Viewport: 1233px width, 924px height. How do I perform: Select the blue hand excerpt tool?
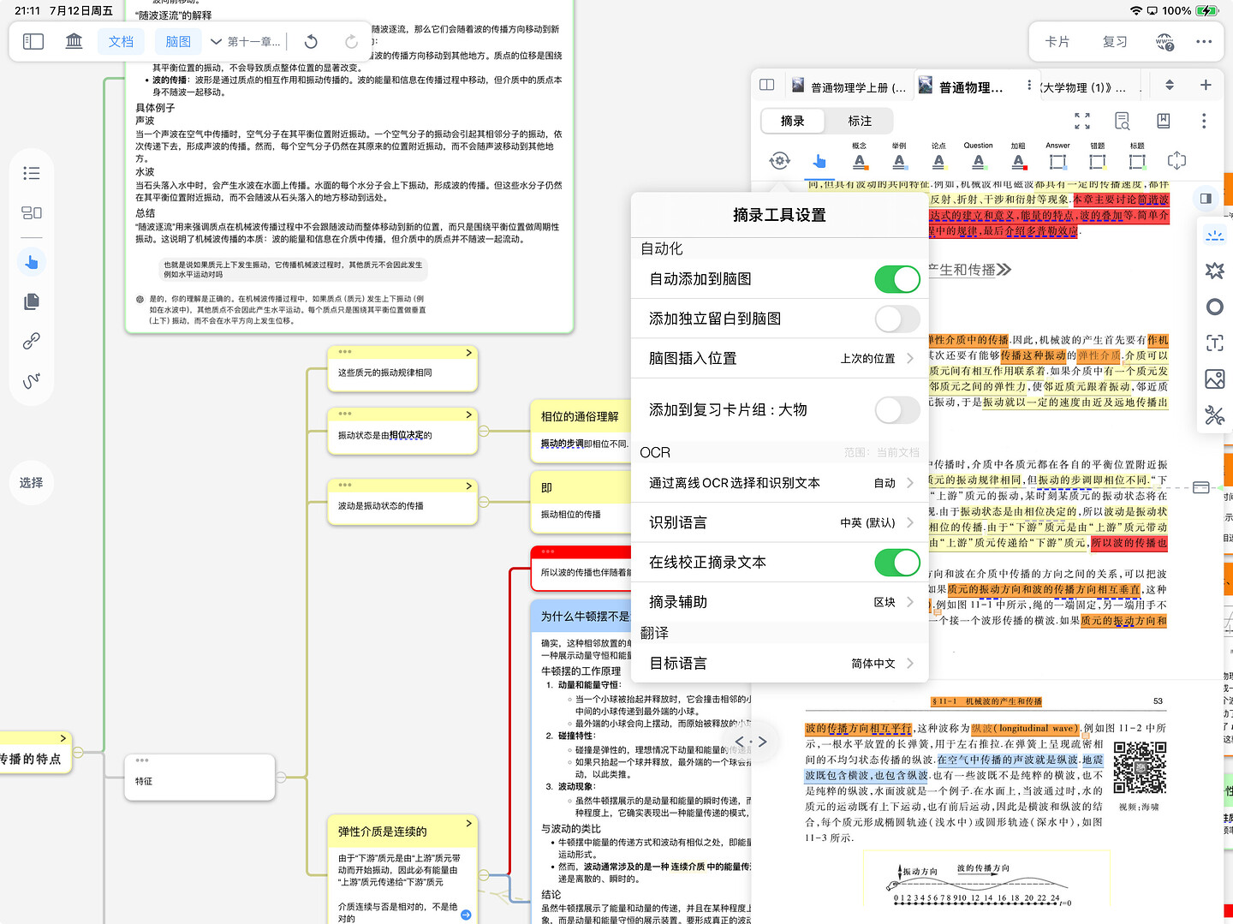pyautogui.click(x=819, y=161)
